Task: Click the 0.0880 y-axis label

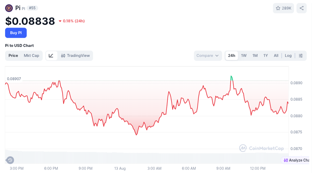Action: (296, 116)
